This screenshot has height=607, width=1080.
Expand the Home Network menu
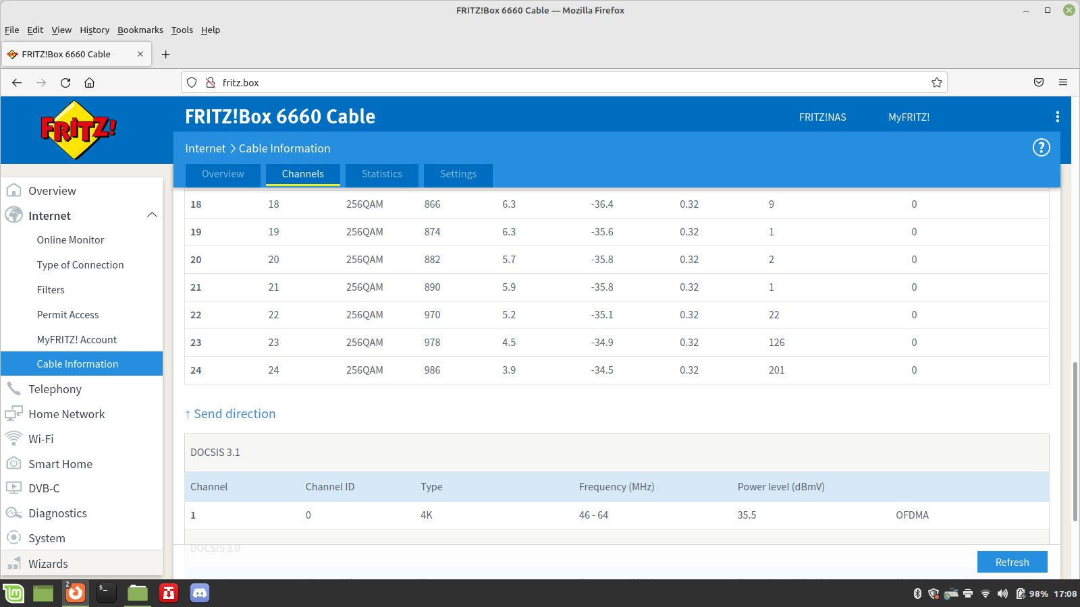(66, 414)
